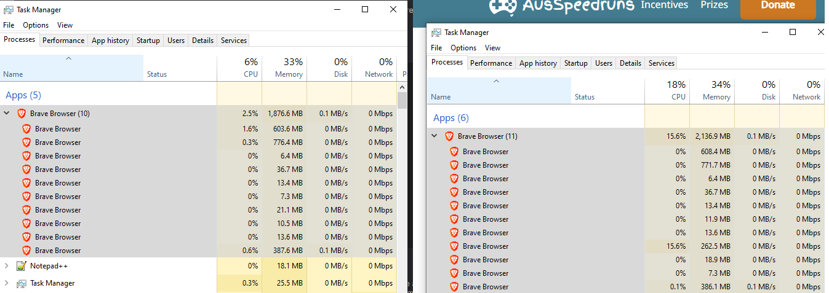
Task: Sort by the Memory column in the left Task Manager
Action: (284, 68)
